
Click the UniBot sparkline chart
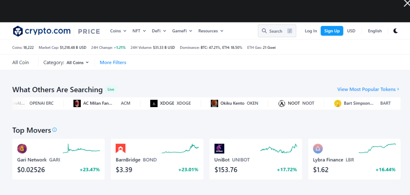[x=279, y=149]
